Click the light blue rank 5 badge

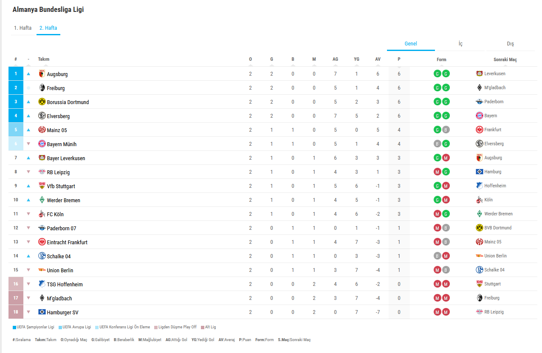[x=16, y=130]
